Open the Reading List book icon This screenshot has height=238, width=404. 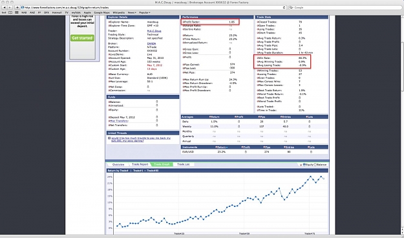point(10,12)
